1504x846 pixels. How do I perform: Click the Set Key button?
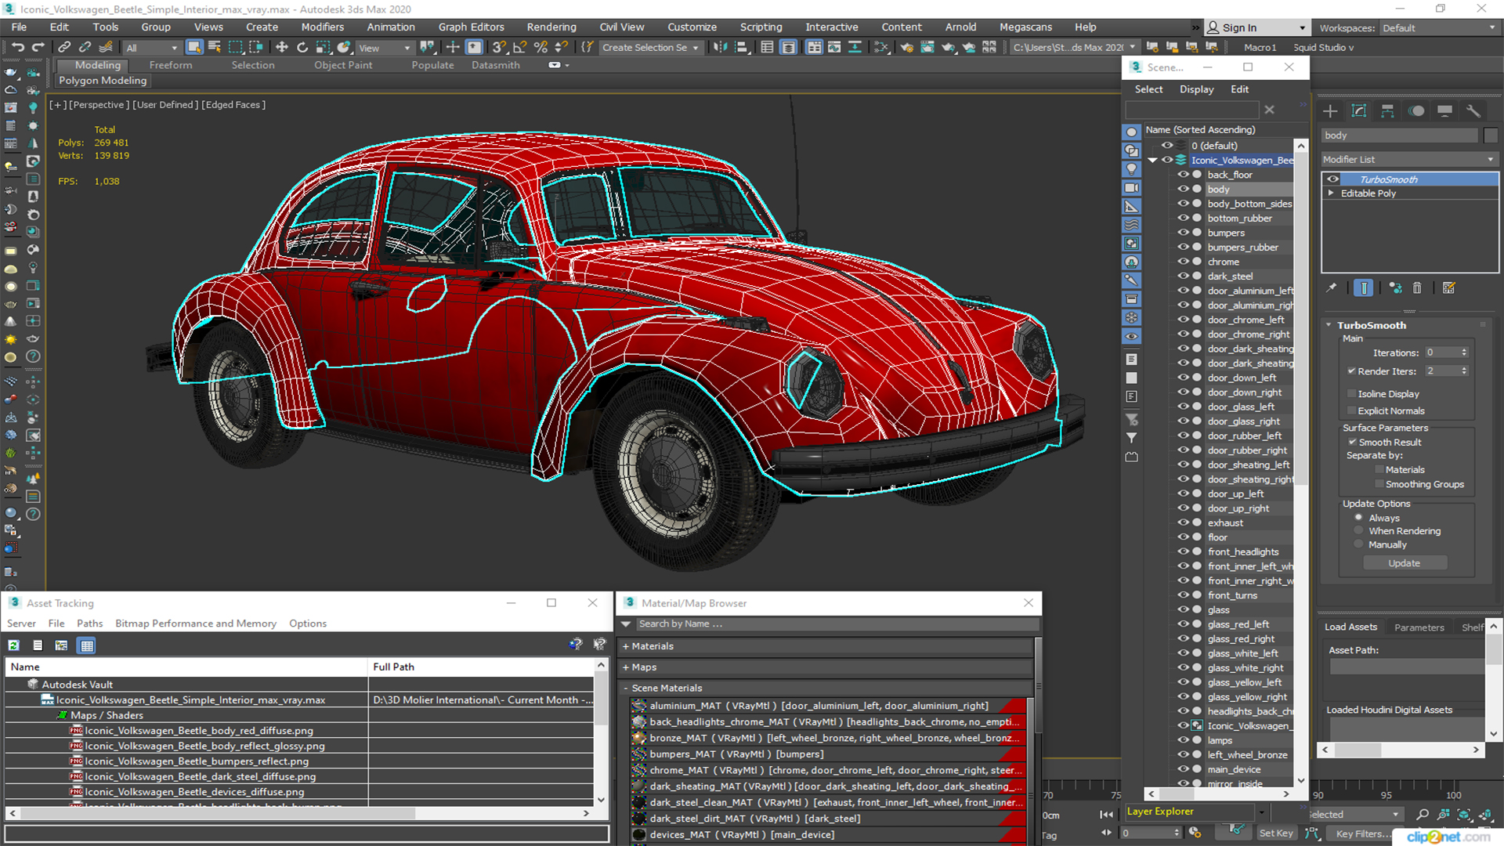(x=1276, y=834)
